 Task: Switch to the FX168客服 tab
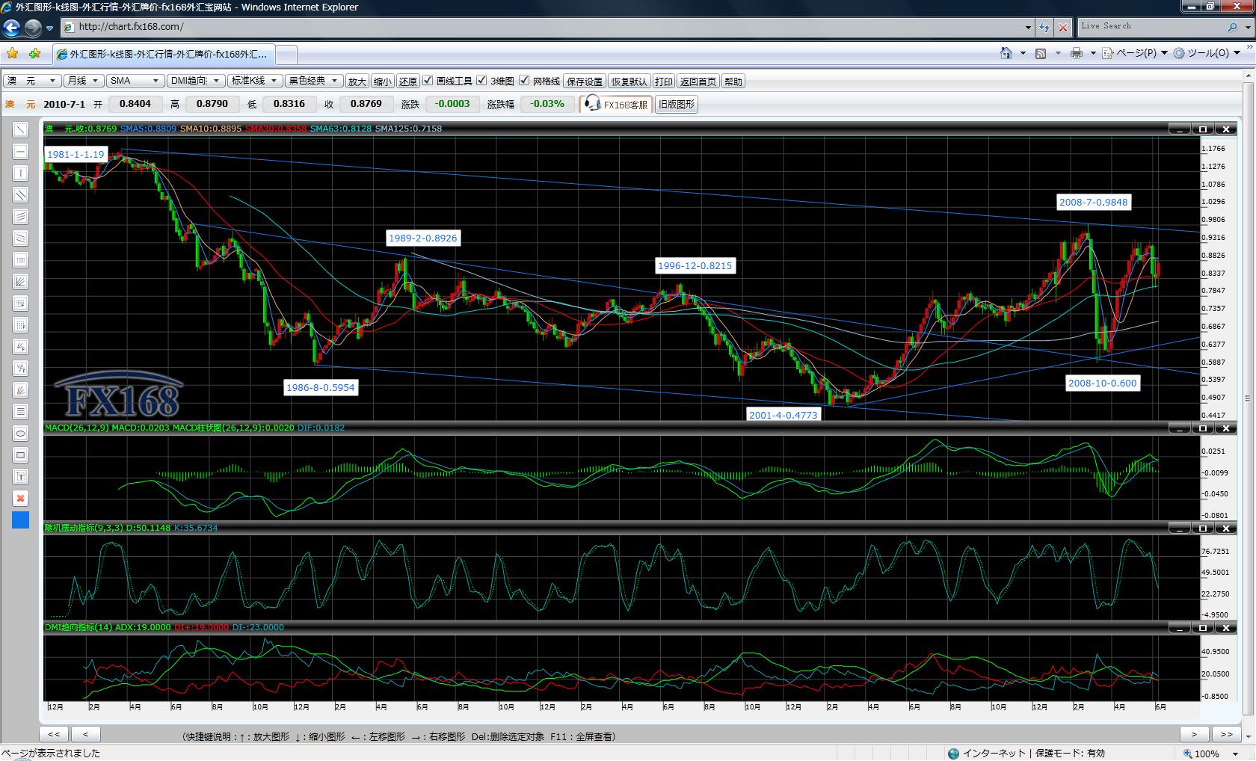[617, 105]
